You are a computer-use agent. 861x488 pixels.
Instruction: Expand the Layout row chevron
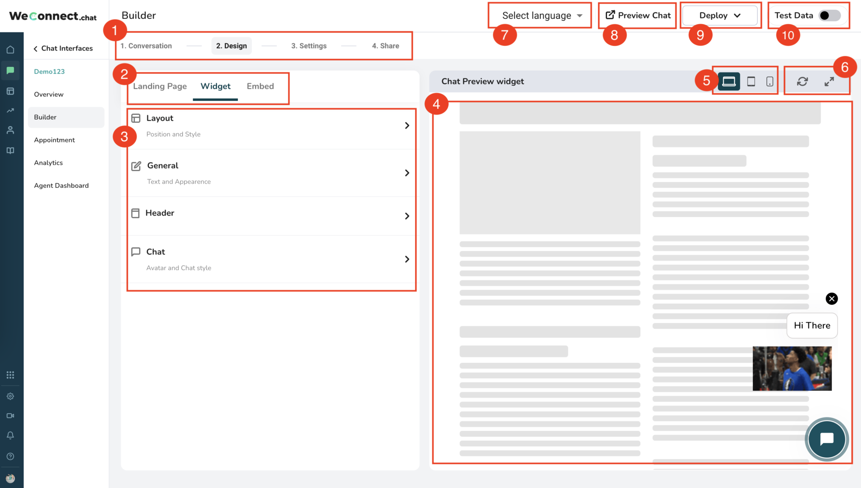tap(407, 125)
